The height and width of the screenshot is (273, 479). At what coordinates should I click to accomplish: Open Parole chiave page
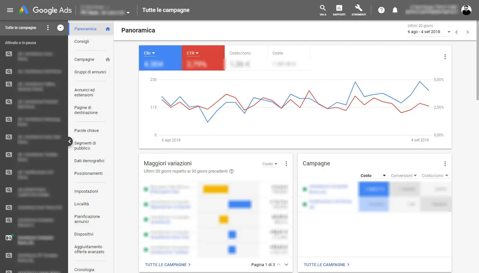(x=86, y=131)
